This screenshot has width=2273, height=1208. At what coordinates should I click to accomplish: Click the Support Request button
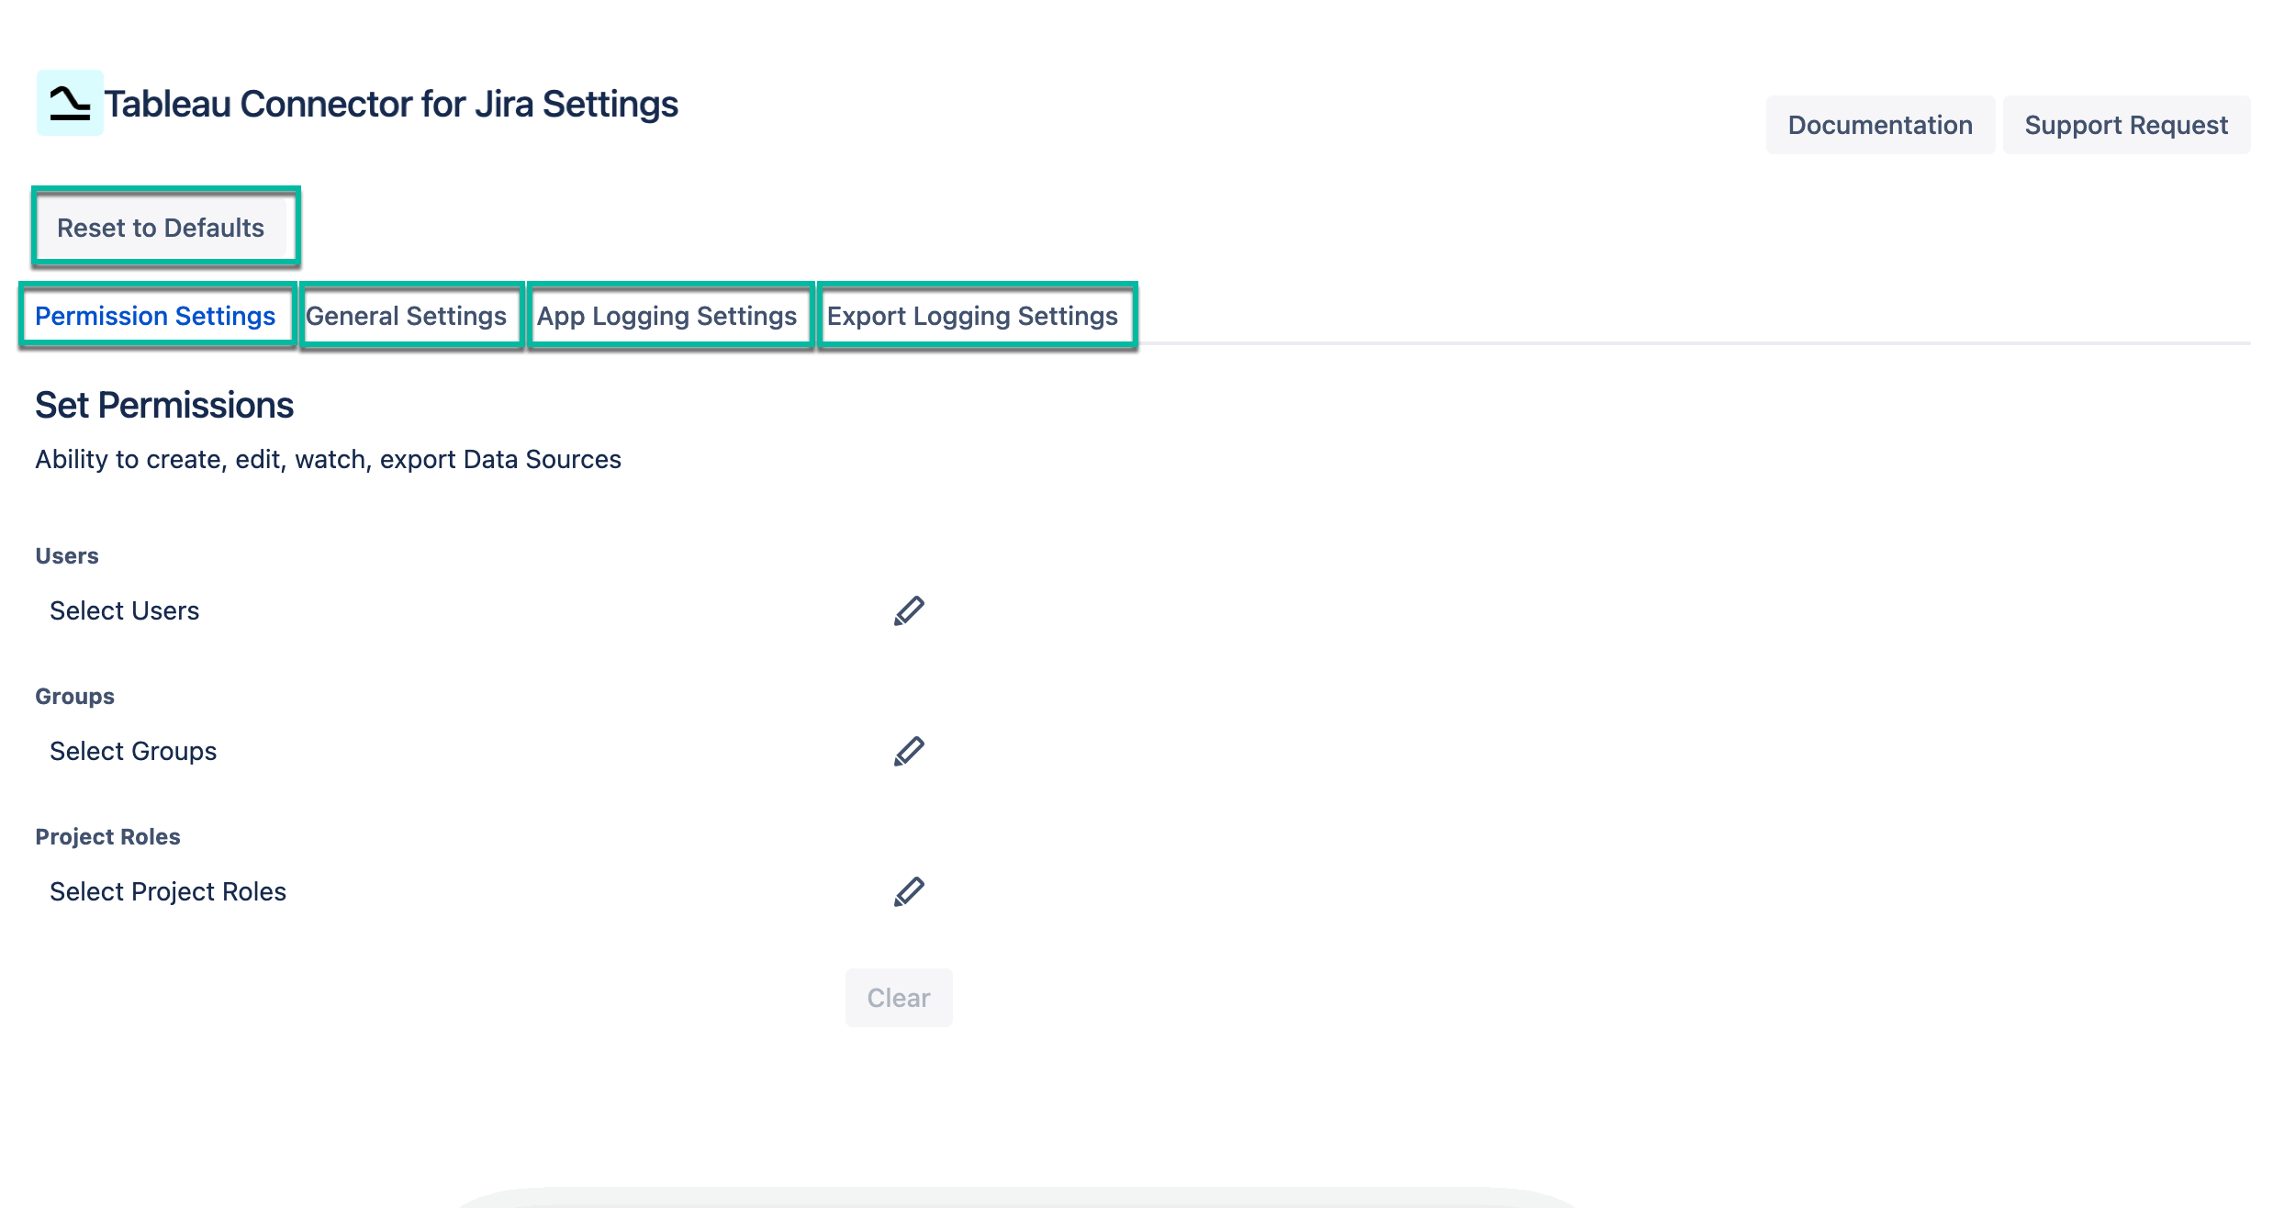pyautogui.click(x=2127, y=124)
